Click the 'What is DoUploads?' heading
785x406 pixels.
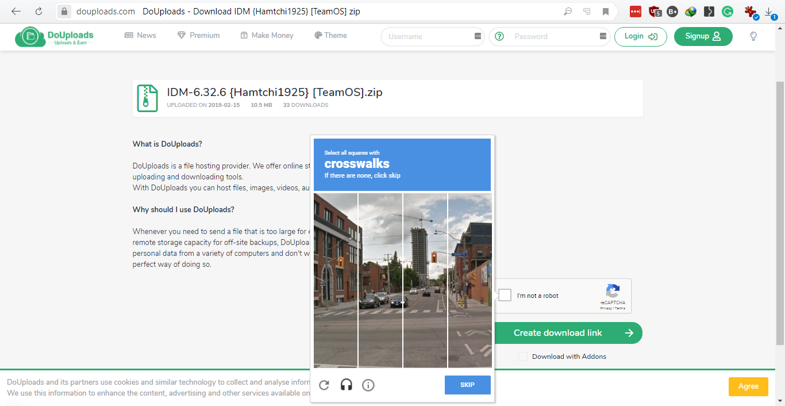coord(167,144)
